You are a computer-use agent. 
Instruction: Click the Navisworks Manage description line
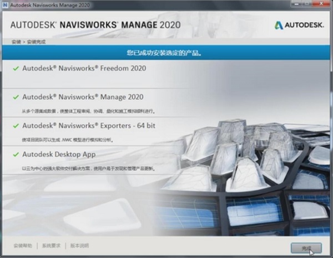(x=88, y=111)
